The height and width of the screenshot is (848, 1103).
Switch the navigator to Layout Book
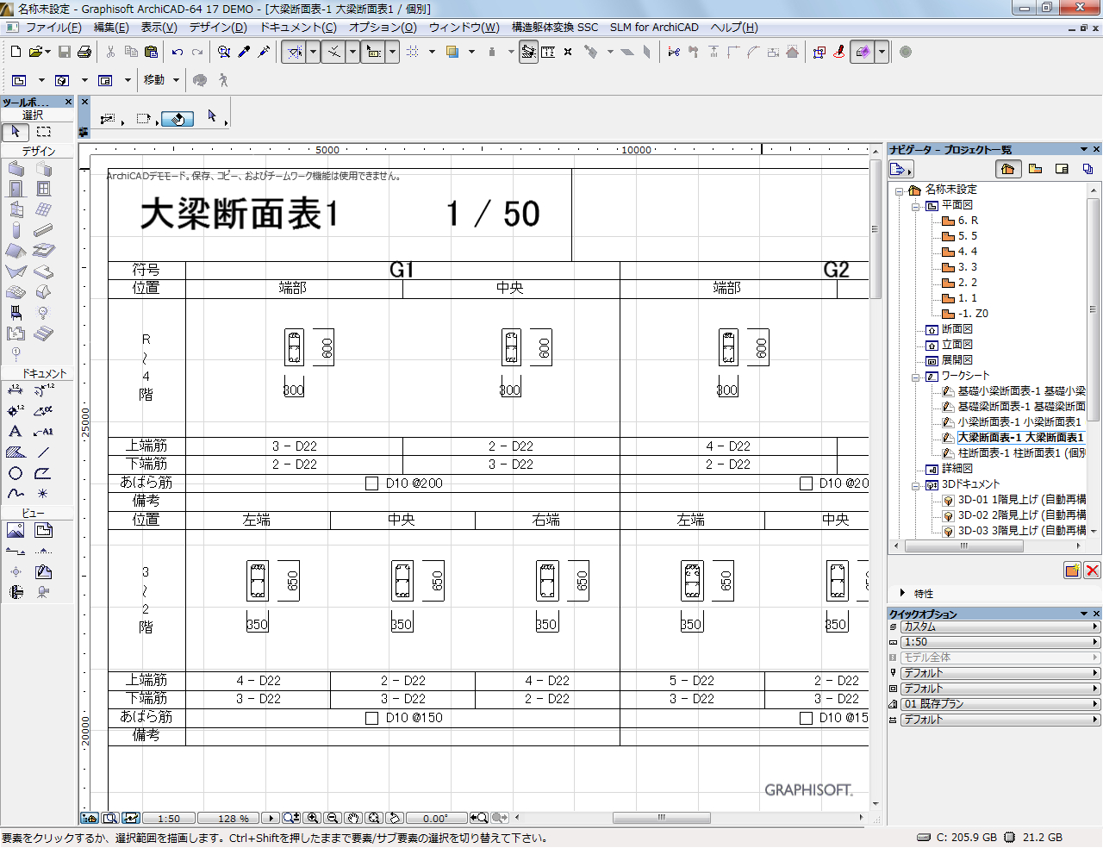(x=1062, y=169)
